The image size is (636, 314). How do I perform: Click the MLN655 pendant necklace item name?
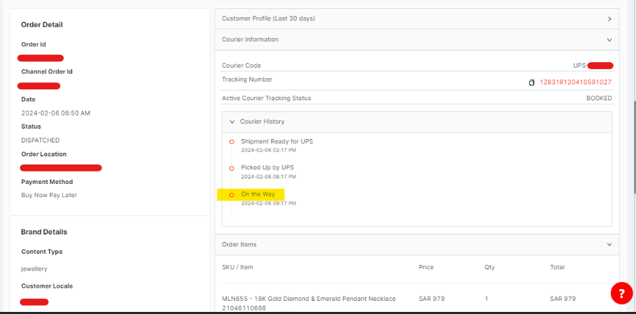(308, 299)
